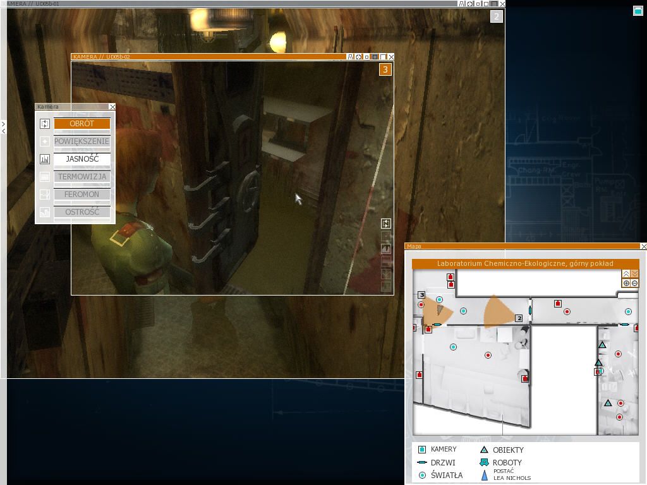Go down a floor with map down chevron

point(635,274)
